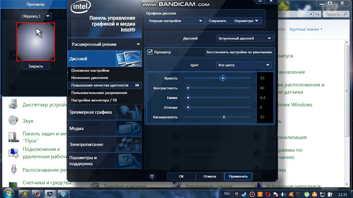Click the Контрастность slider handle

coord(188,88)
